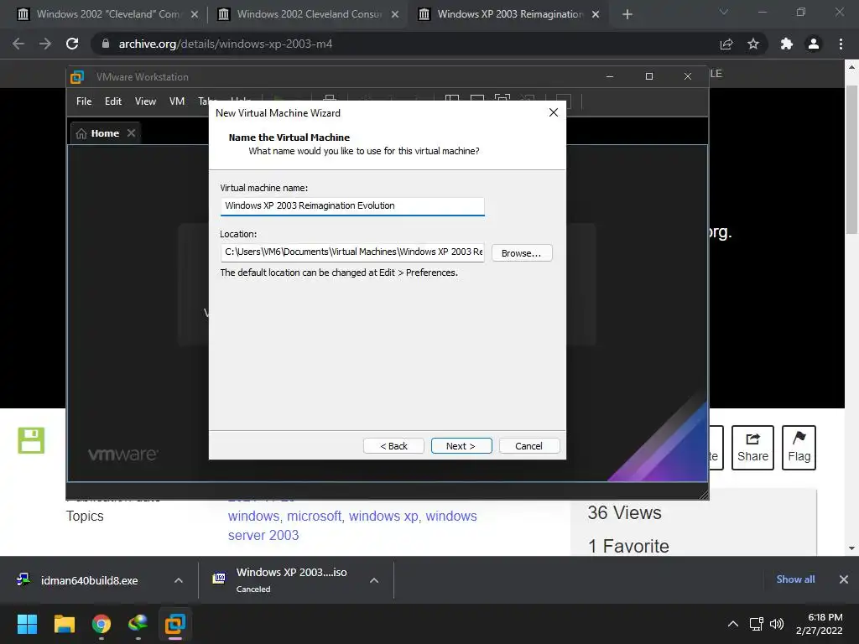Expand idman640build8.exe download options
The height and width of the screenshot is (644, 859).
click(179, 580)
